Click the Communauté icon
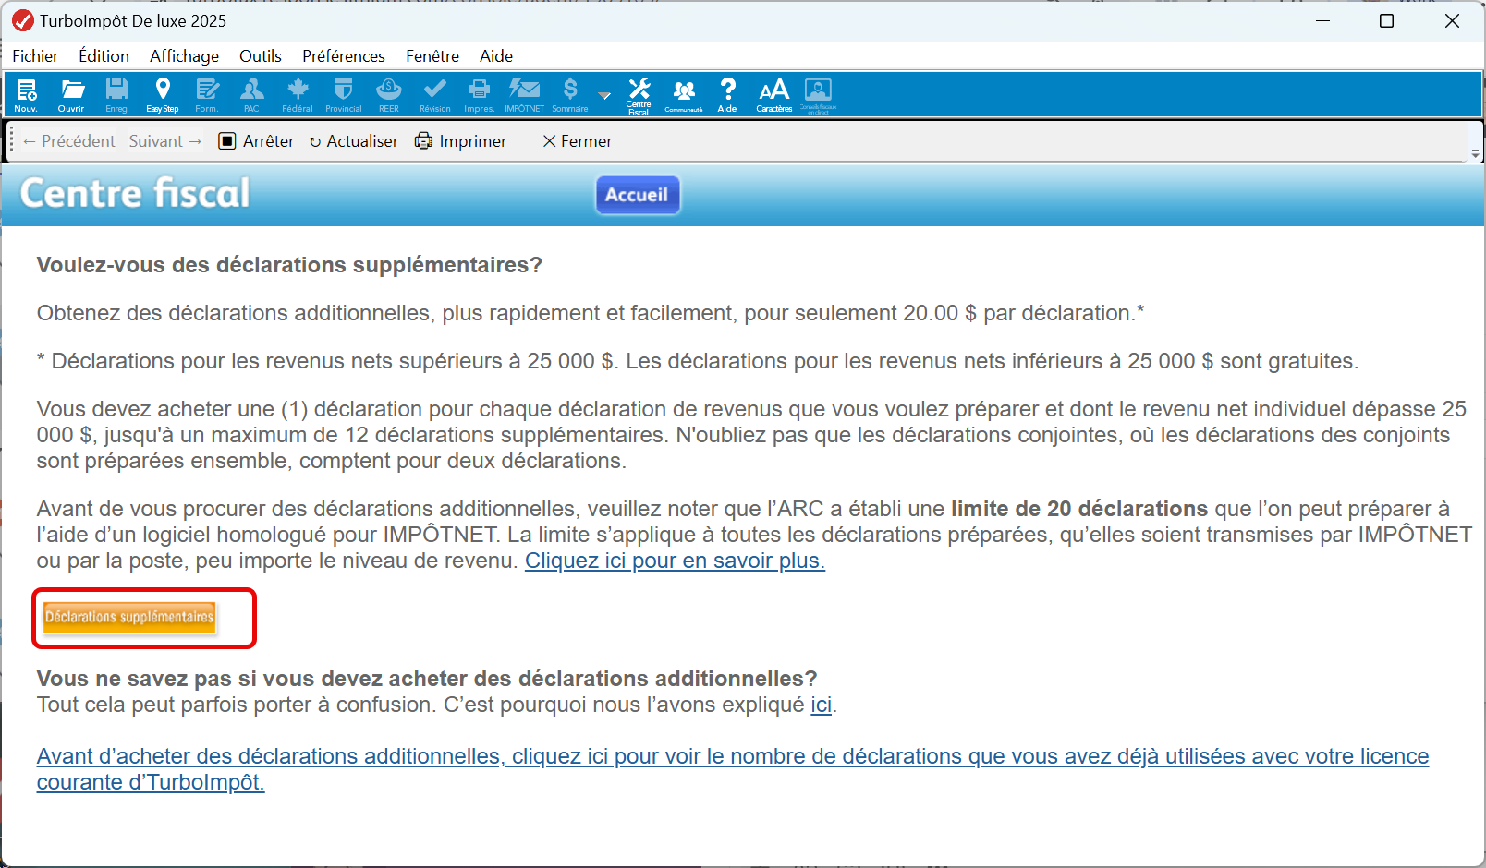Viewport: 1486px width, 868px height. 684,94
